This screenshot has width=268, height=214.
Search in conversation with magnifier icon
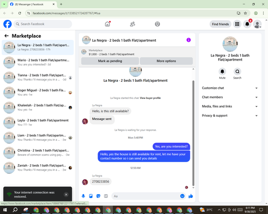click(x=237, y=72)
